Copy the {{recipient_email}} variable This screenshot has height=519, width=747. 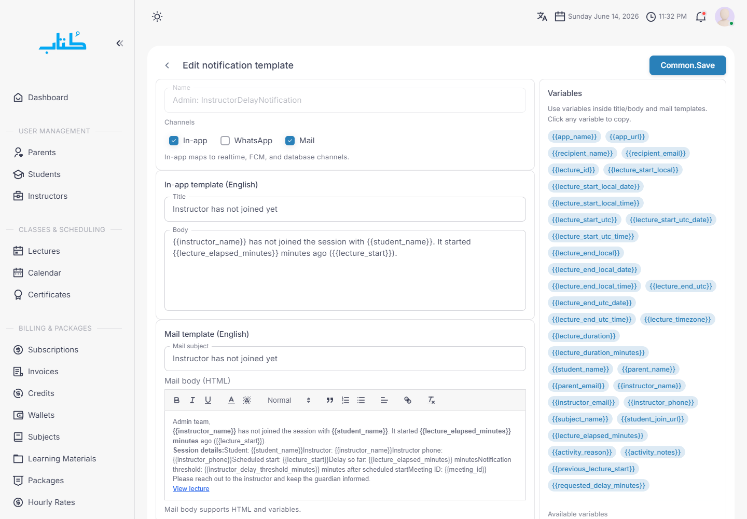tap(656, 154)
